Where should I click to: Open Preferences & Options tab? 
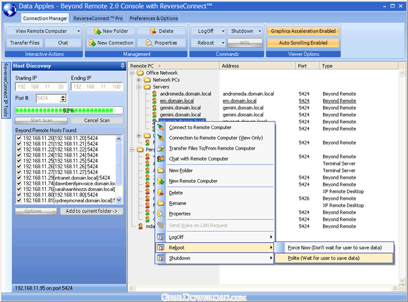[x=154, y=18]
